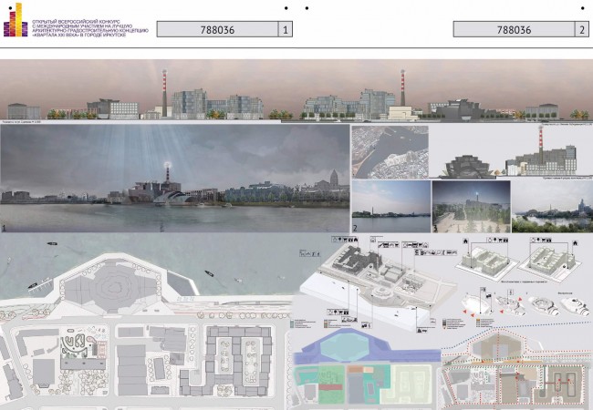593x410 pixels.
Task: Click icon strip above the first white block model
Action: 498,240
